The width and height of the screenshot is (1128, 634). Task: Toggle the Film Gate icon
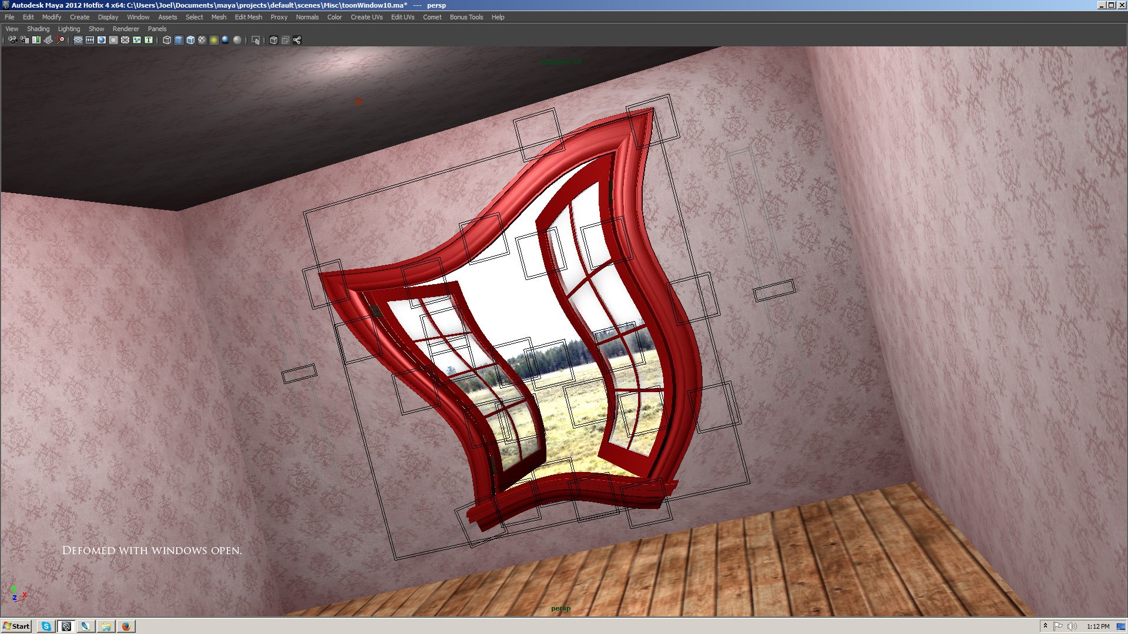point(90,40)
